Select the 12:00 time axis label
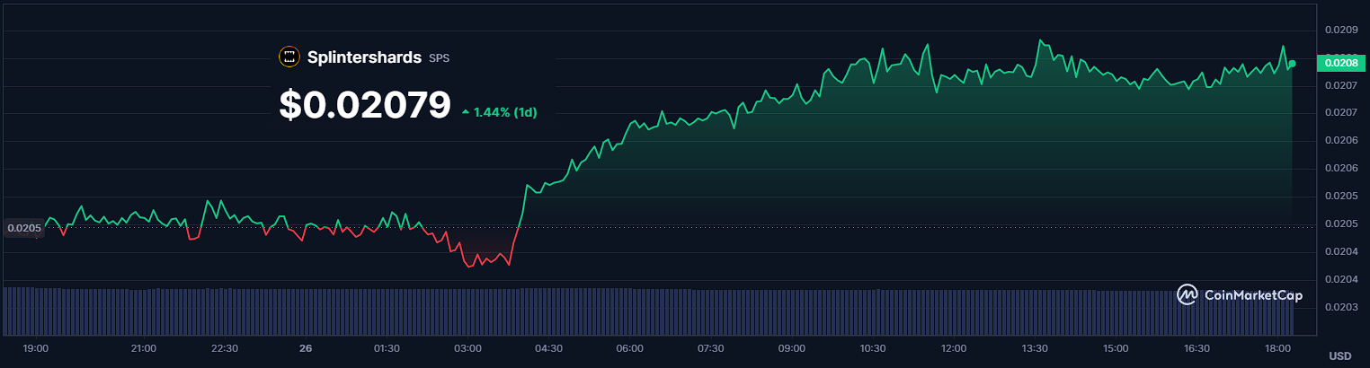Screen dimensions: 1370x368 click(x=954, y=348)
